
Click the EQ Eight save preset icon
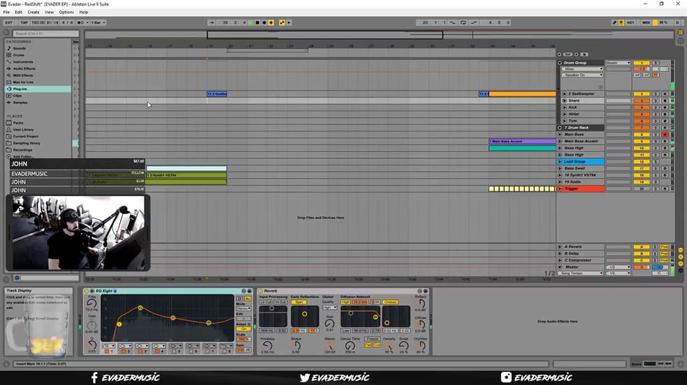pyautogui.click(x=250, y=291)
